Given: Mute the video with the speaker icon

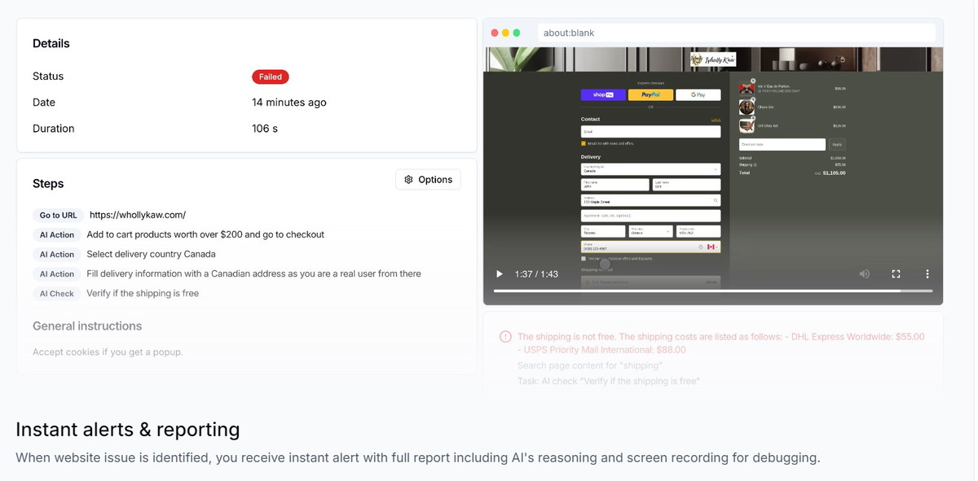Looking at the screenshot, I should (x=864, y=274).
